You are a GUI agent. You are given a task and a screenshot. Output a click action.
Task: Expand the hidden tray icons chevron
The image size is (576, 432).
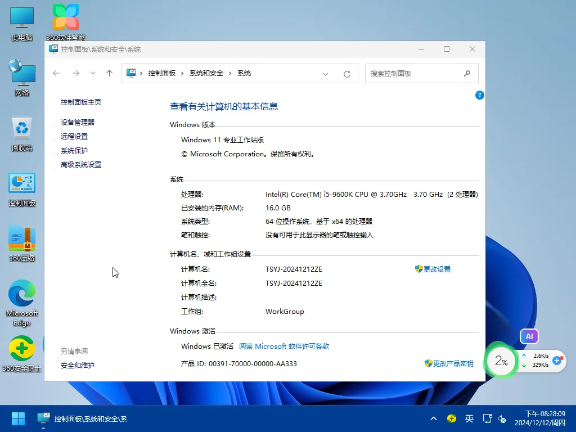[434, 418]
